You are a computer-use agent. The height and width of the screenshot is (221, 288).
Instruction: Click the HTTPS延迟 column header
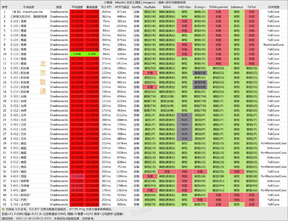click(x=122, y=7)
